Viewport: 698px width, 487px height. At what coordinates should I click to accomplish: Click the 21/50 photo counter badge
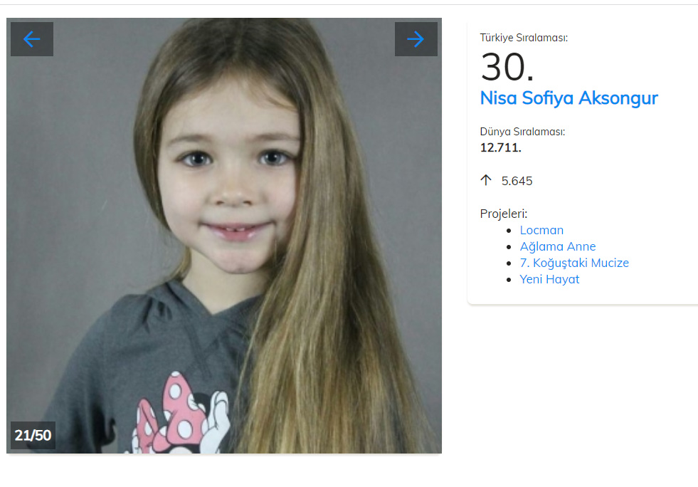pyautogui.click(x=33, y=435)
